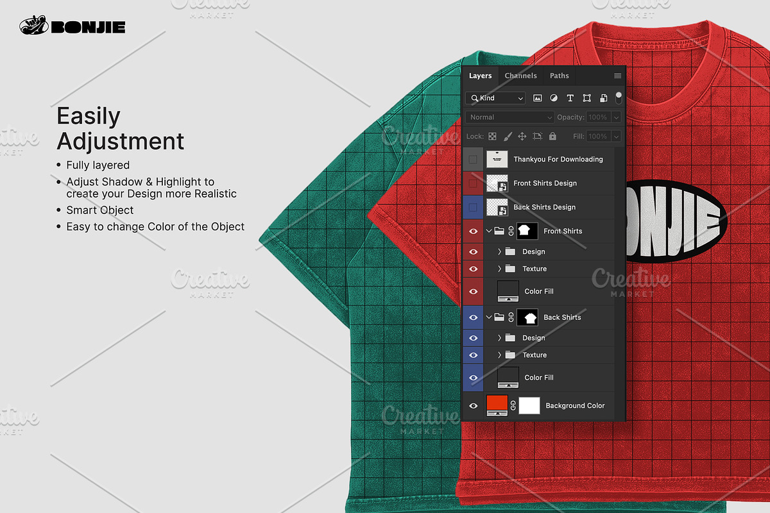Image resolution: width=770 pixels, height=513 pixels.
Task: Lock position move-arrows icon
Action: (522, 137)
